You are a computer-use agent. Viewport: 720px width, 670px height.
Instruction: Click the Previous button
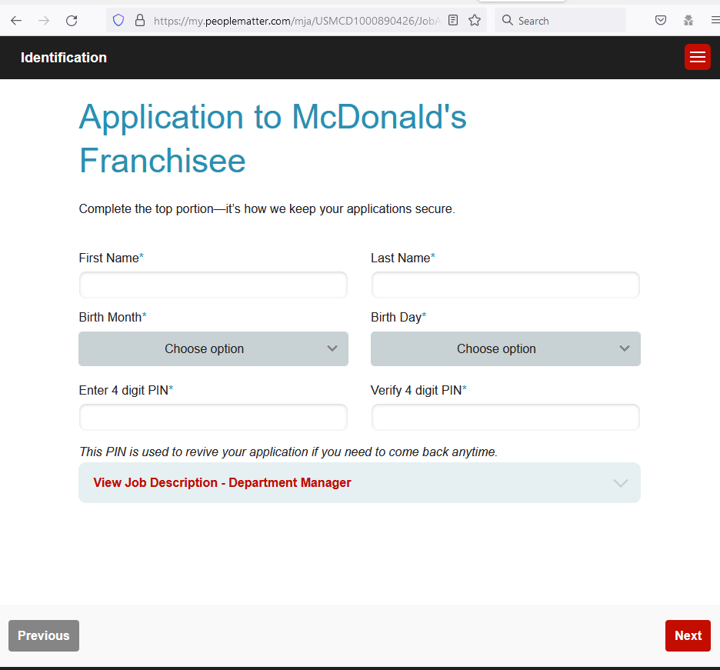tap(44, 635)
